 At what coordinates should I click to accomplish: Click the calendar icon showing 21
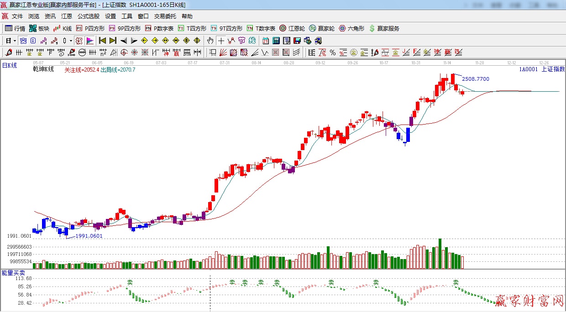(265, 41)
